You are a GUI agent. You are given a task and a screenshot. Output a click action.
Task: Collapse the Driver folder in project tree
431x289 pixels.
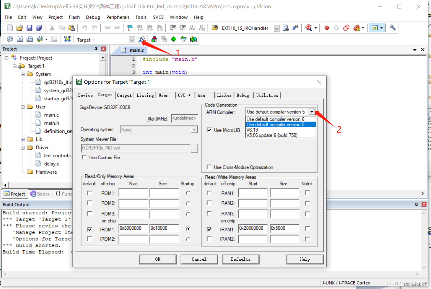[23, 147]
